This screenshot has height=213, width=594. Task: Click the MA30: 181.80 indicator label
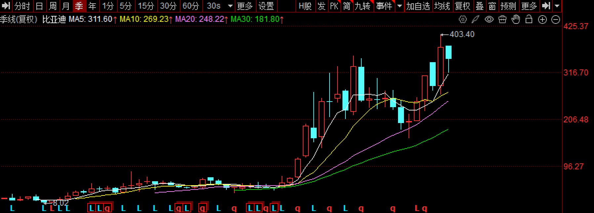(255, 19)
